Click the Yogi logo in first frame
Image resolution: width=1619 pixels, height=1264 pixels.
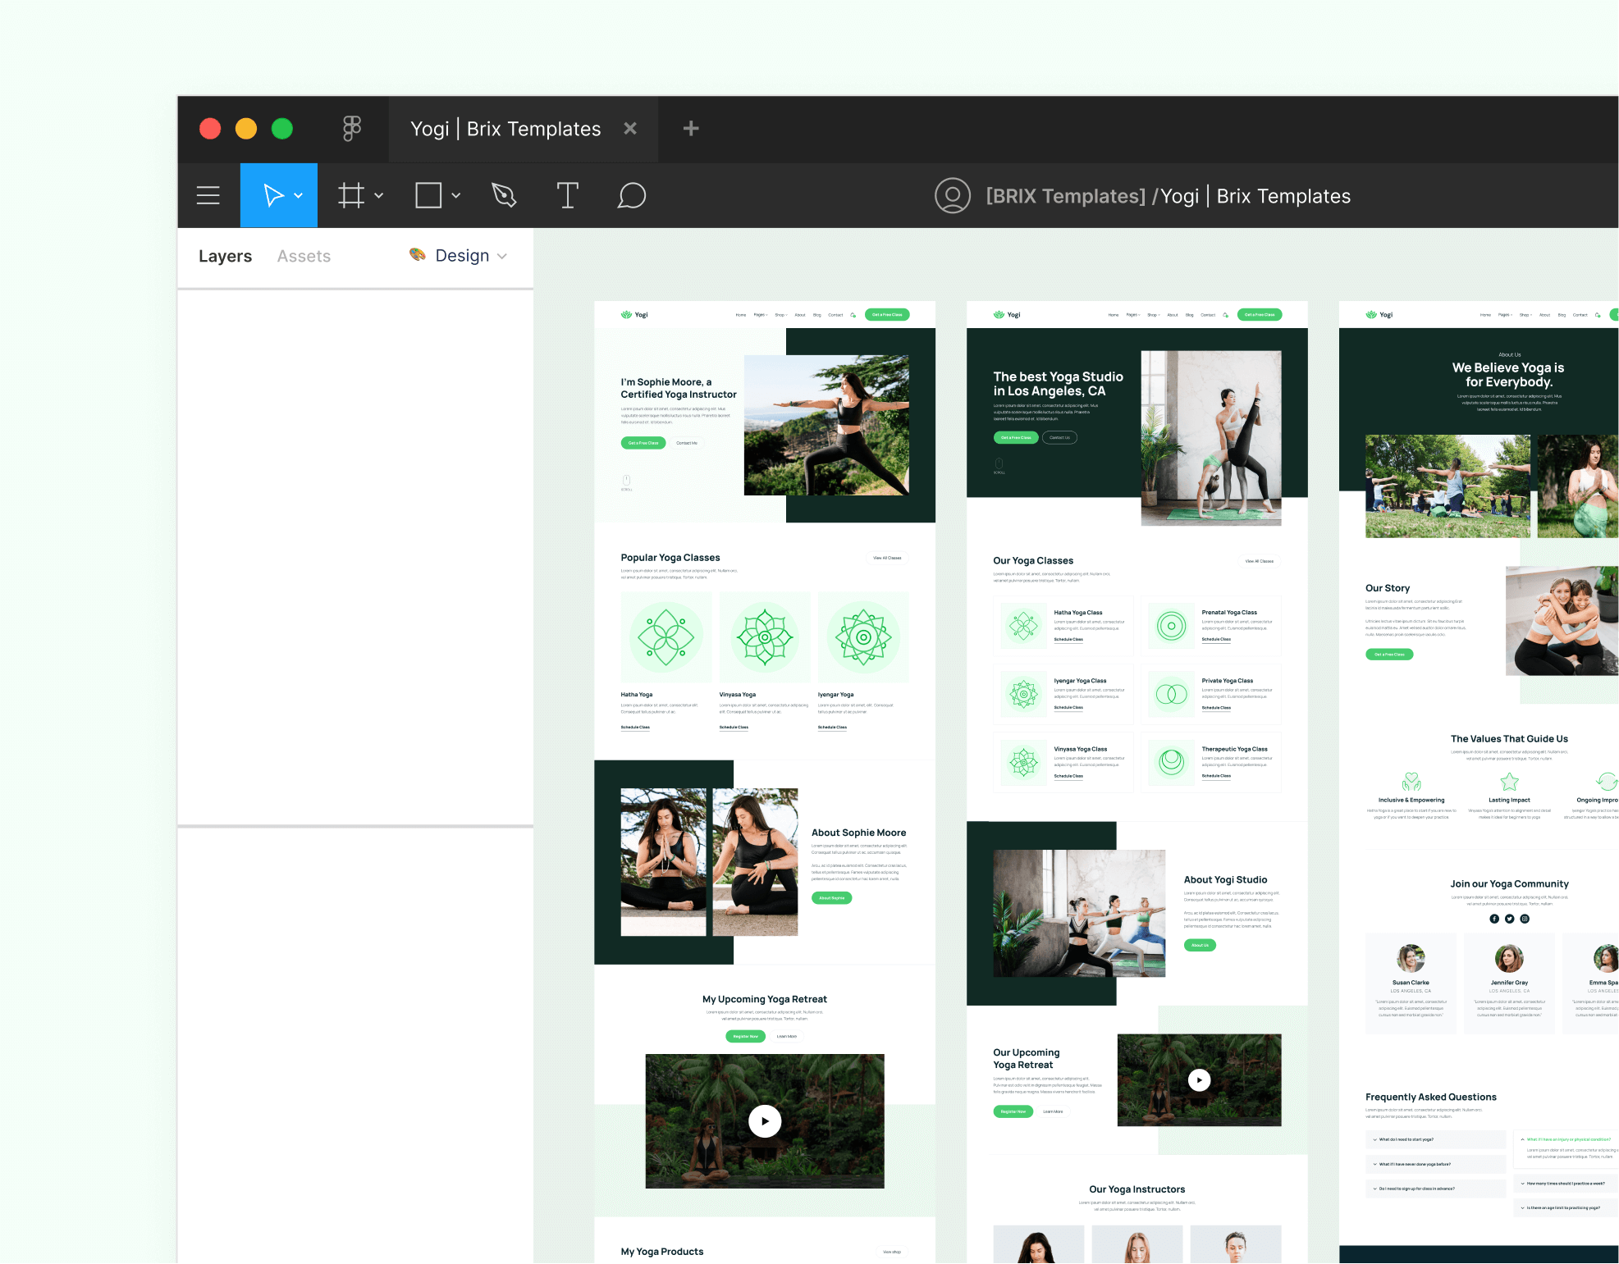[634, 315]
